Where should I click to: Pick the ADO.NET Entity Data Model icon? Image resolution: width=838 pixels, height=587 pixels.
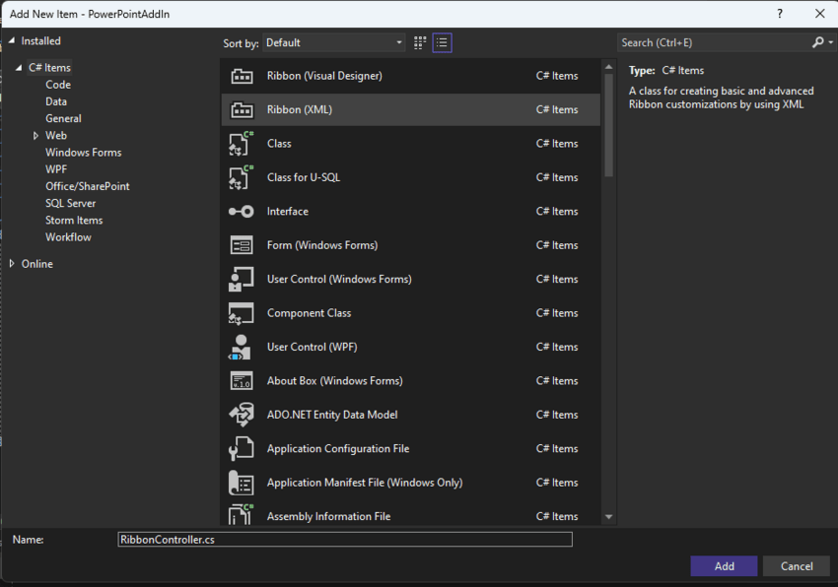coord(243,415)
